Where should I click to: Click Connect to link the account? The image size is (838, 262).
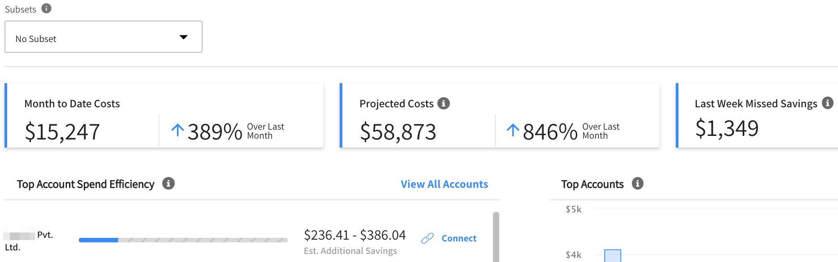coord(459,238)
